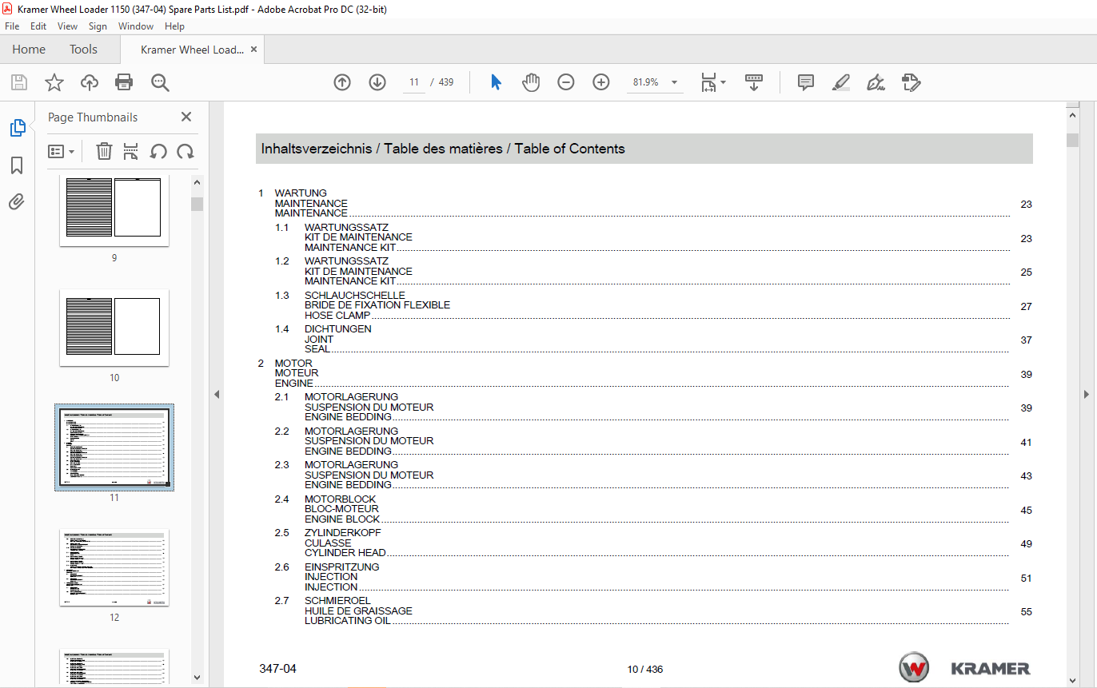Open the File menu
Image resolution: width=1097 pixels, height=688 pixels.
[x=12, y=26]
